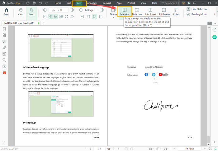This screenshot has width=218, height=151.
Task: Rotate pages counterclockwise
Action: click(x=72, y=17)
